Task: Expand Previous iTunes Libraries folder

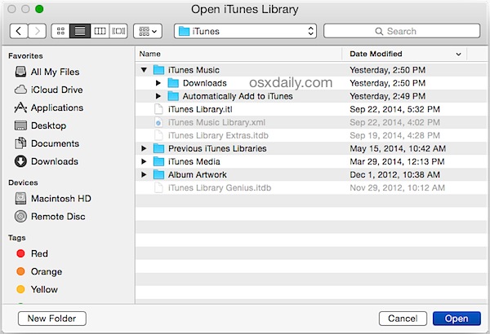Action: [x=144, y=148]
